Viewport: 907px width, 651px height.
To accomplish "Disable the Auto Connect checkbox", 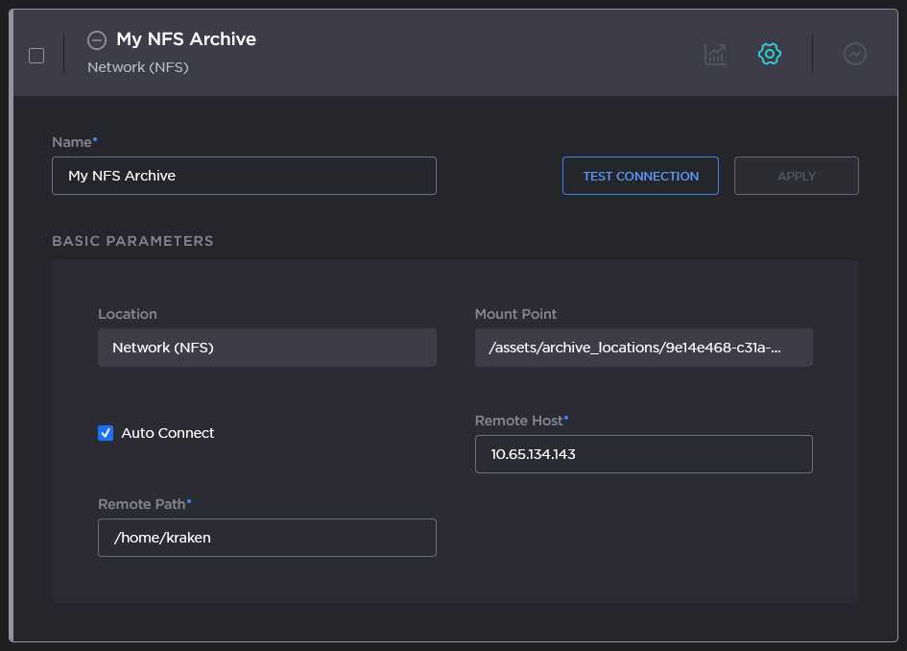I will pyautogui.click(x=106, y=433).
